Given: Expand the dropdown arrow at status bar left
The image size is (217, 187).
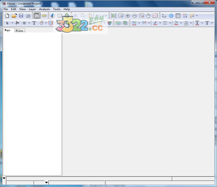Looking at the screenshot, I should tap(4, 178).
